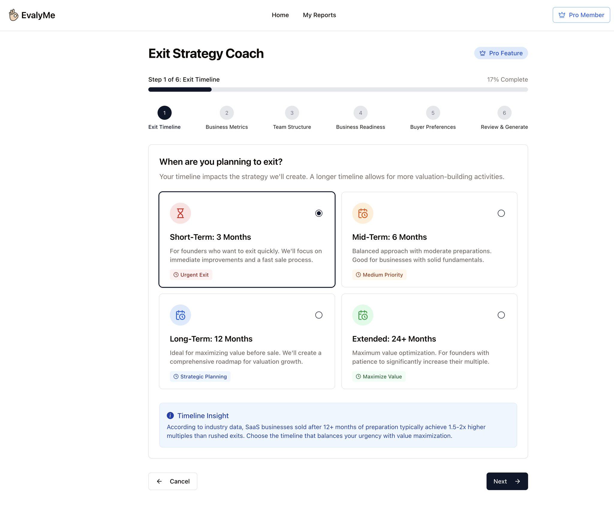The height and width of the screenshot is (505, 614).
Task: Select the Mid-Term: 6 Months radio button
Action: pos(501,213)
